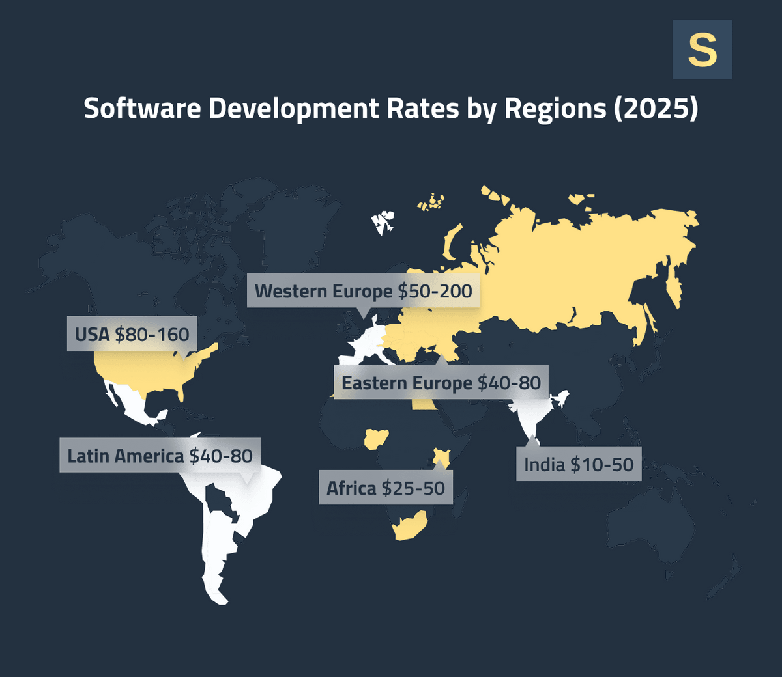
Task: Open the Africa $25-50 callout
Action: click(386, 488)
